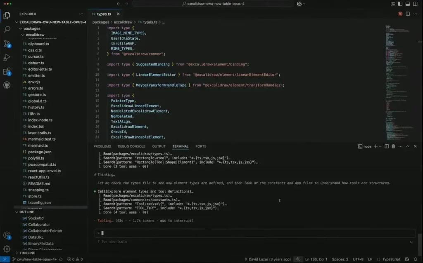Open the Explorer view in activity bar
This screenshot has width=423, height=263.
[x=7, y=15]
